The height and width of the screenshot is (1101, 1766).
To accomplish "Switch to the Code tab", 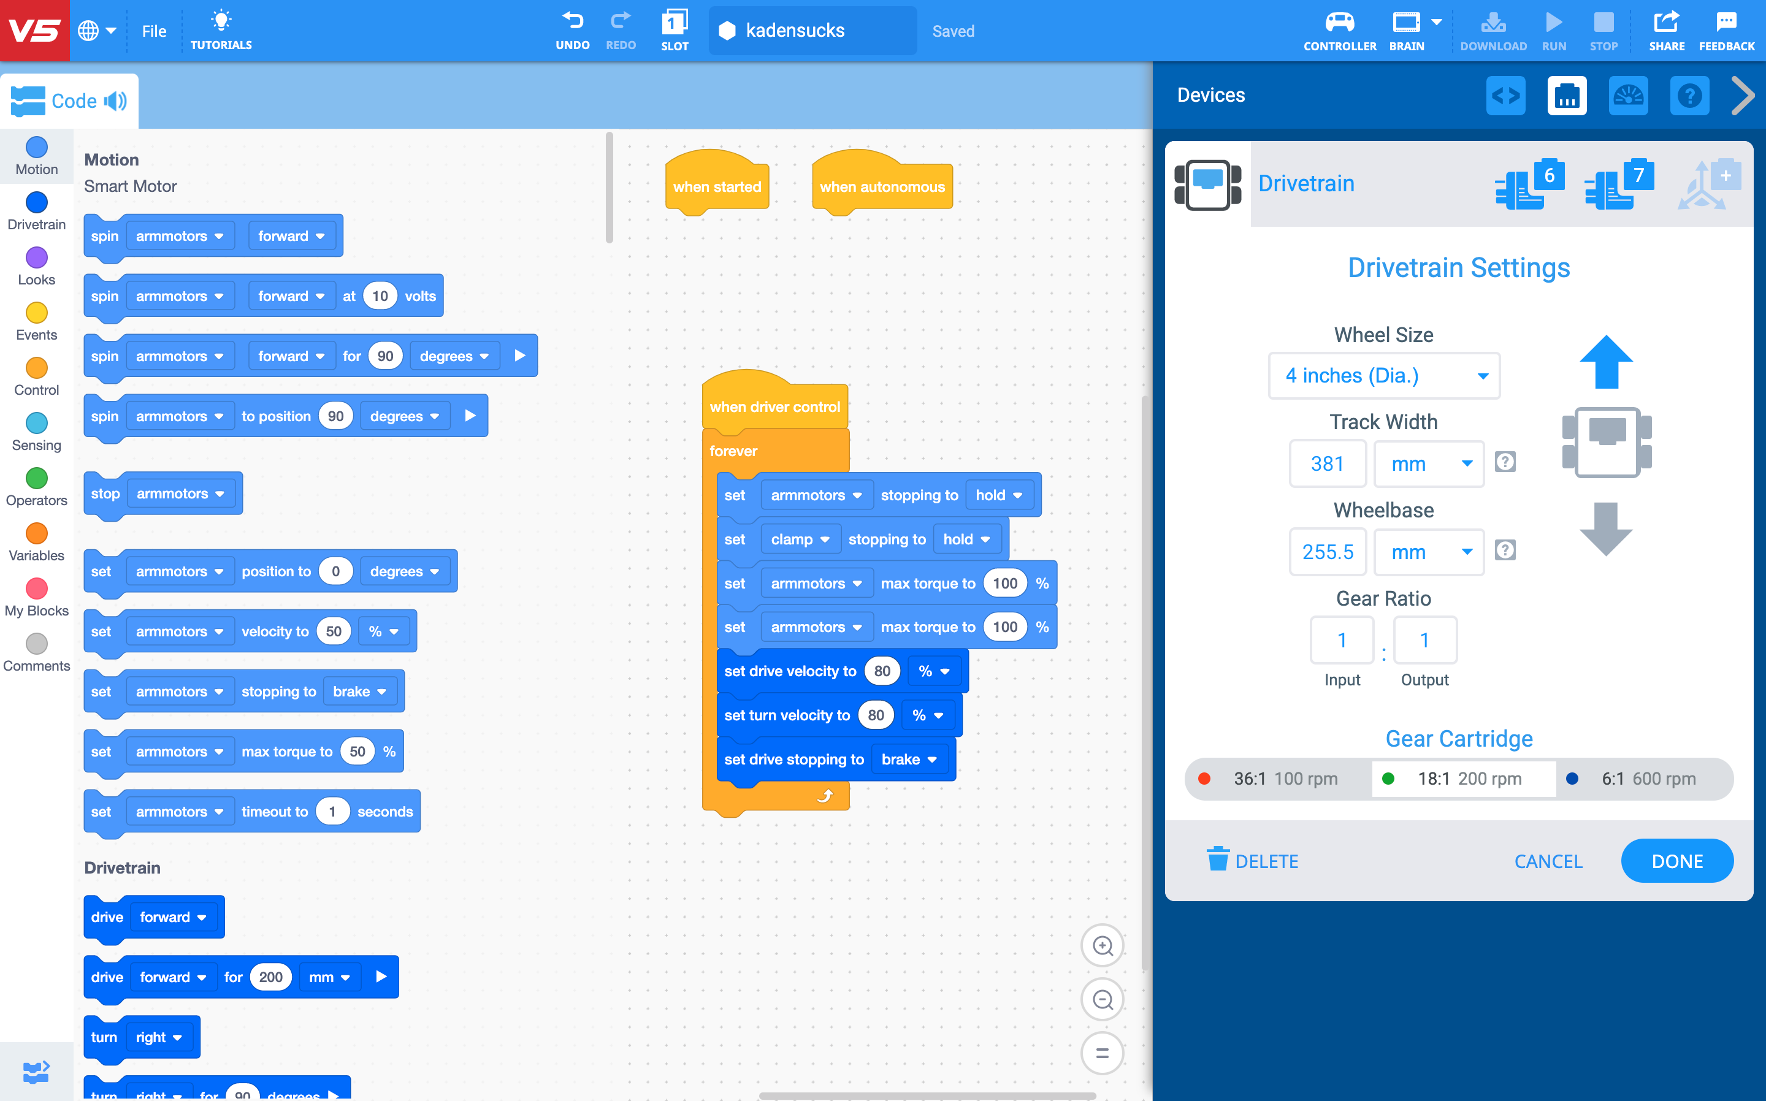I will pyautogui.click(x=69, y=101).
